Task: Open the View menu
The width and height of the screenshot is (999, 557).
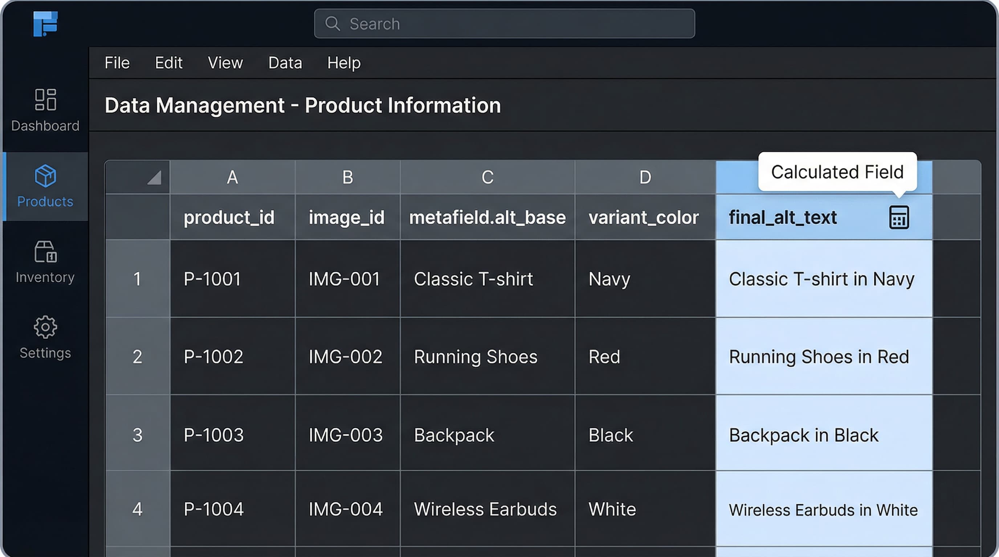Action: click(225, 62)
